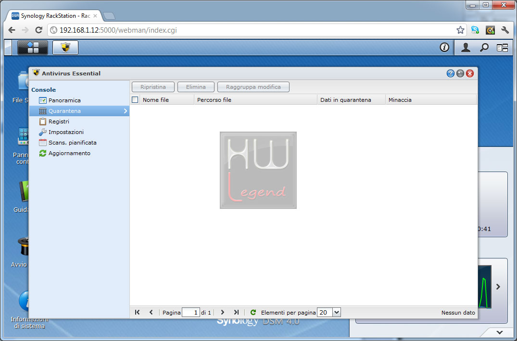Image resolution: width=517 pixels, height=341 pixels.
Task: Open Antivirus Essential help icon
Action: click(451, 73)
